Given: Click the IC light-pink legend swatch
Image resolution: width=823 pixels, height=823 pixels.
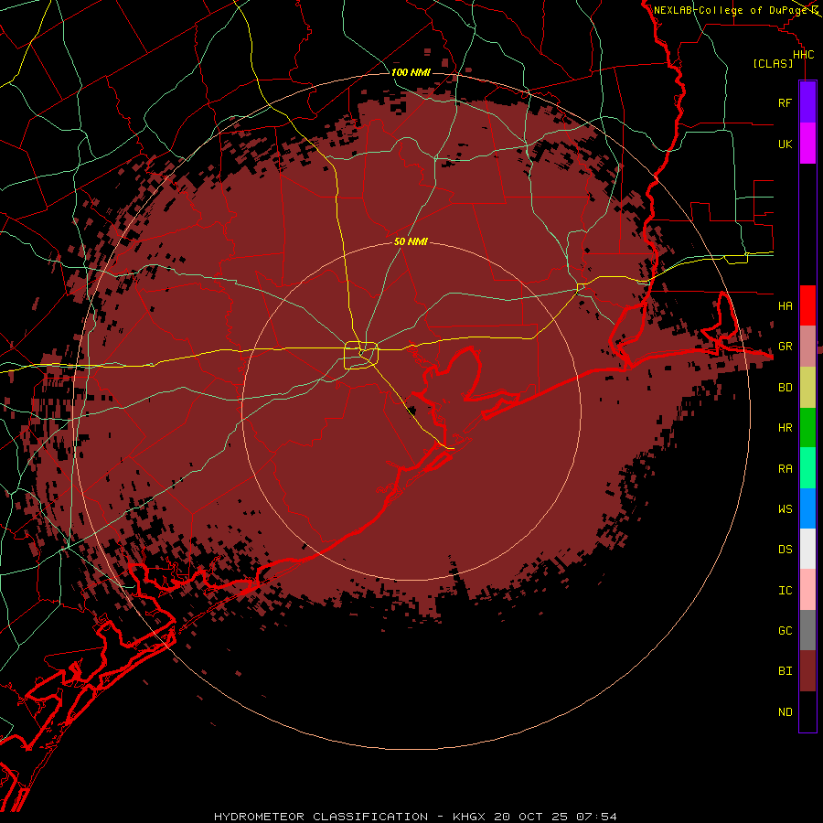Looking at the screenshot, I should pos(807,590).
